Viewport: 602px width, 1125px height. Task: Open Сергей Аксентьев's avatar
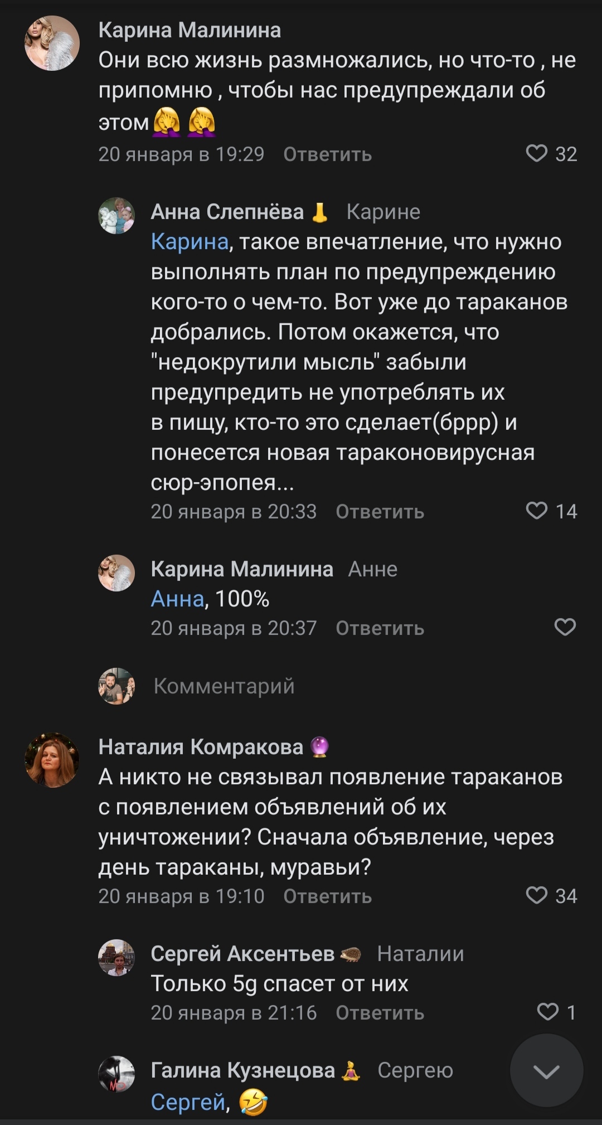tap(116, 958)
